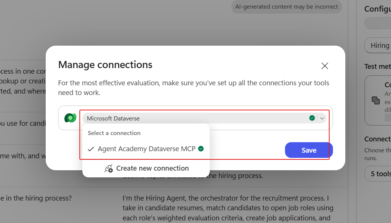Click the green status check in dropdown
Image resolution: width=391 pixels, height=223 pixels.
pos(312,118)
